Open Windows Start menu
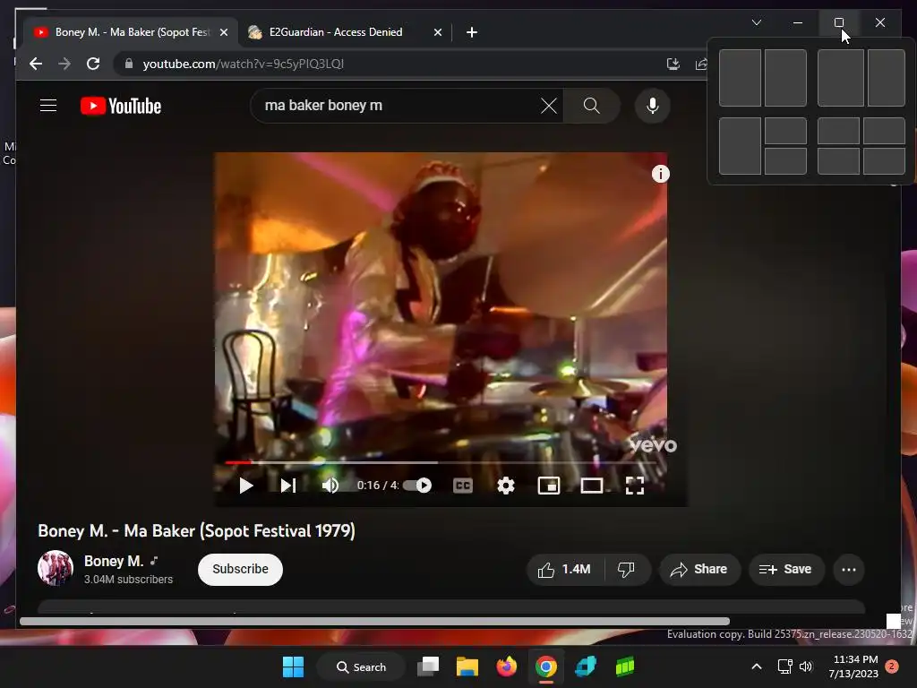 click(293, 666)
